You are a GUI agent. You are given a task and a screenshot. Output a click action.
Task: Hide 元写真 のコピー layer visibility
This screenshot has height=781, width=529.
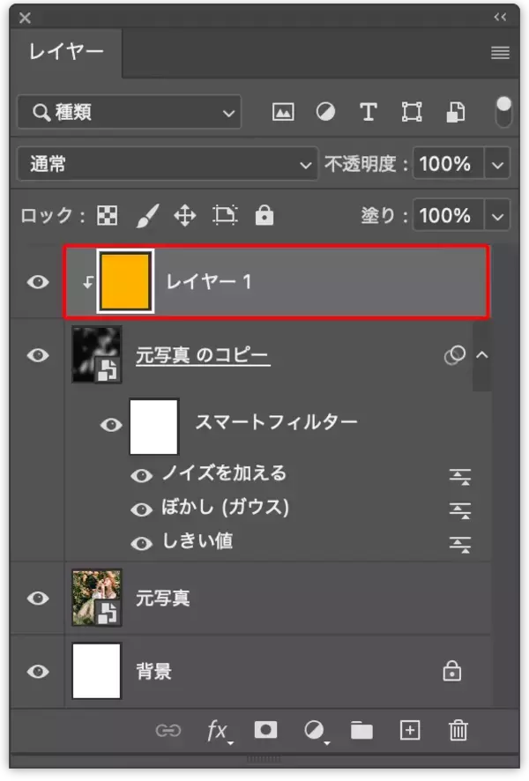[38, 355]
